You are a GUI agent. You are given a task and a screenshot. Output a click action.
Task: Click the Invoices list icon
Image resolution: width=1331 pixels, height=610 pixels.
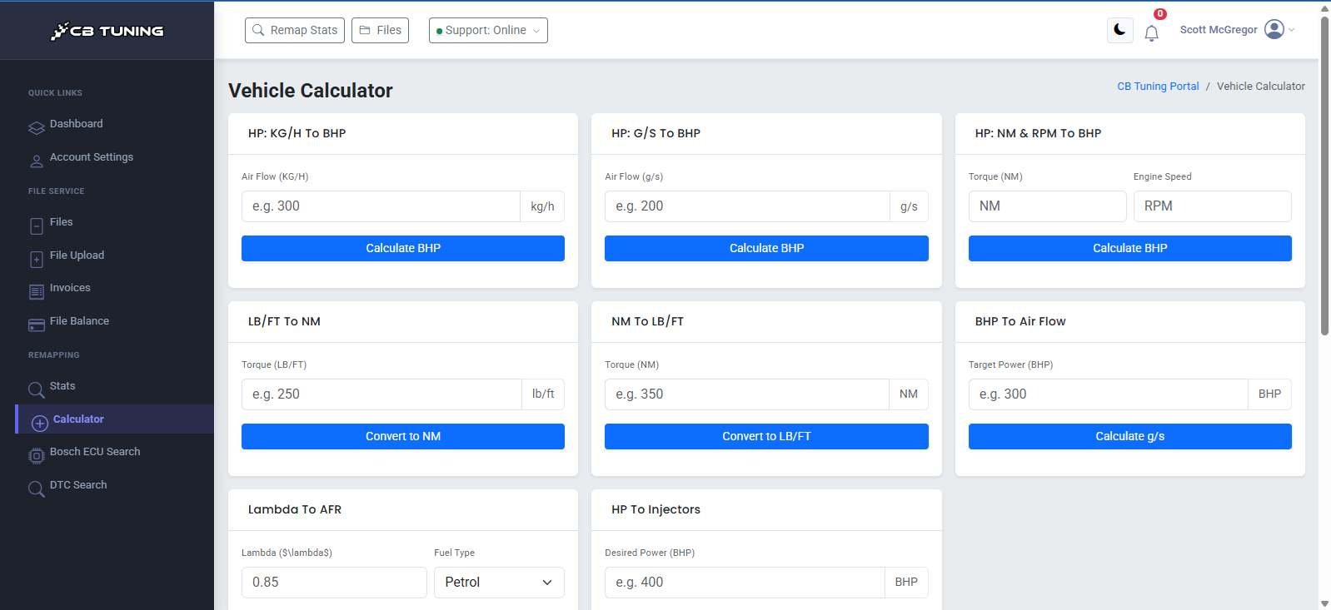click(37, 292)
